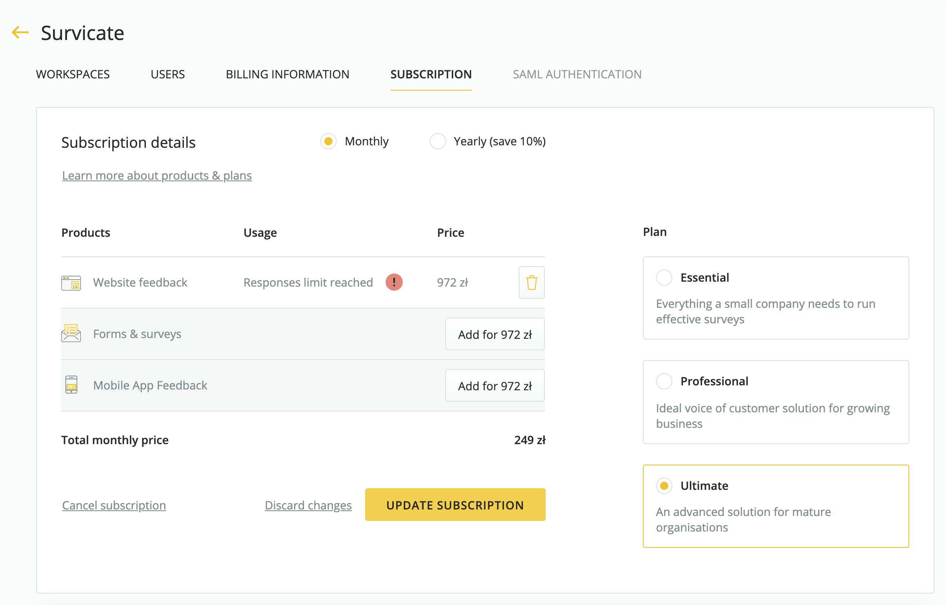Viewport: 946px width, 605px height.
Task: Click the Website feedback product name
Action: click(140, 282)
